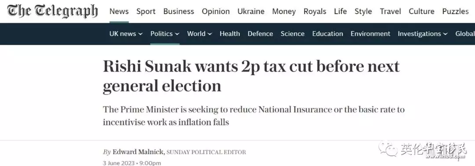The width and height of the screenshot is (475, 166).
Task: Select the Travel menu item
Action: pos(391,11)
